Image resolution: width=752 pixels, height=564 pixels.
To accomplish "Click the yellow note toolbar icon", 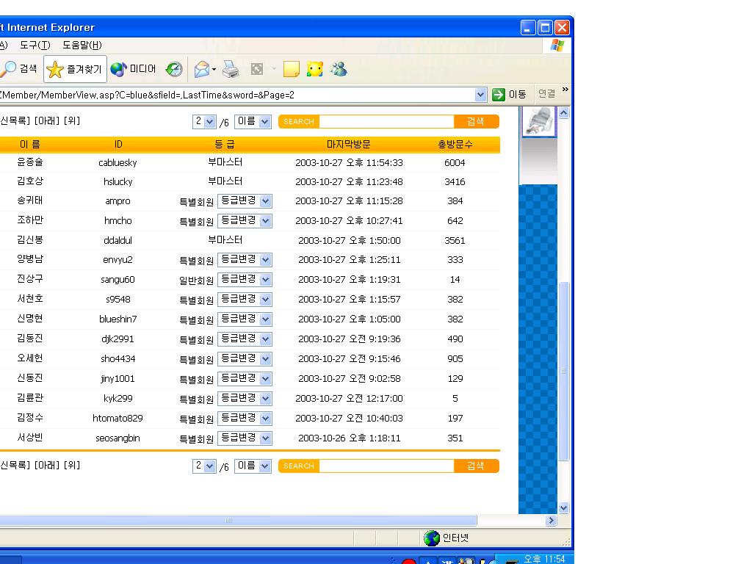I will click(x=292, y=69).
